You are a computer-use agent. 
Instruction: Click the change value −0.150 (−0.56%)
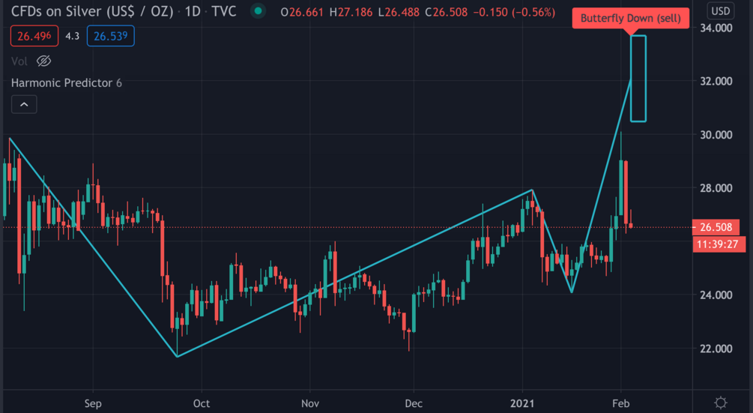click(514, 12)
